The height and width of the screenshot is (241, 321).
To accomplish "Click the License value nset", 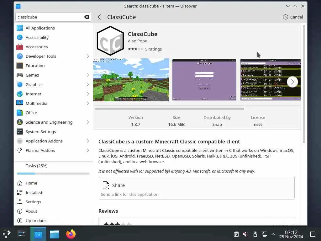I will 258,125.
